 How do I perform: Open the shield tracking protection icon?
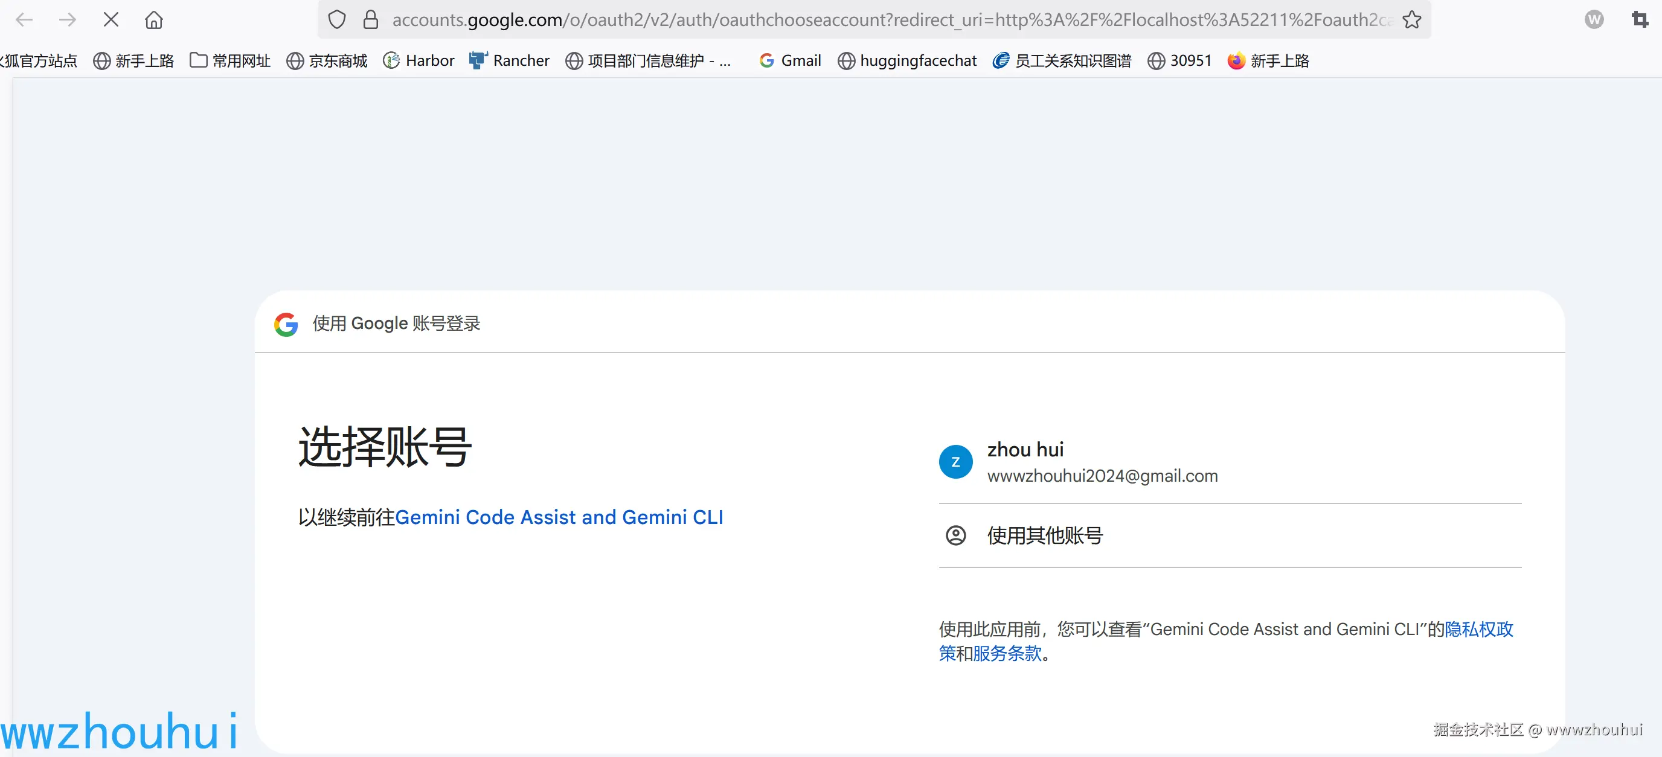(337, 20)
